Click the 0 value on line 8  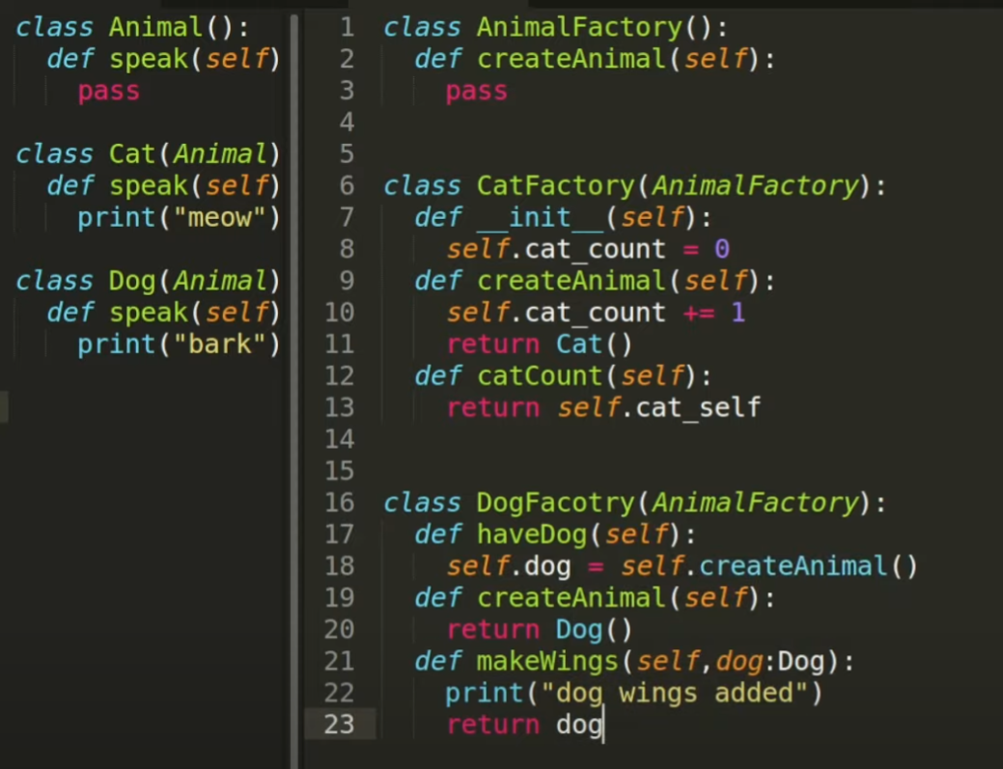pyautogui.click(x=722, y=249)
